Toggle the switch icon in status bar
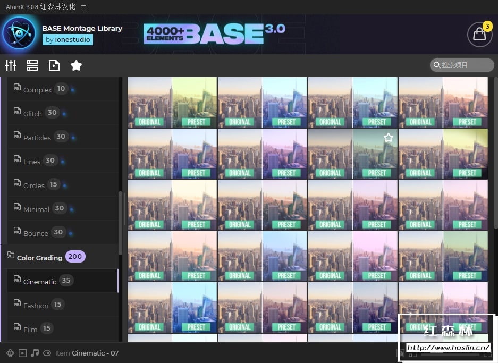 tap(47, 353)
